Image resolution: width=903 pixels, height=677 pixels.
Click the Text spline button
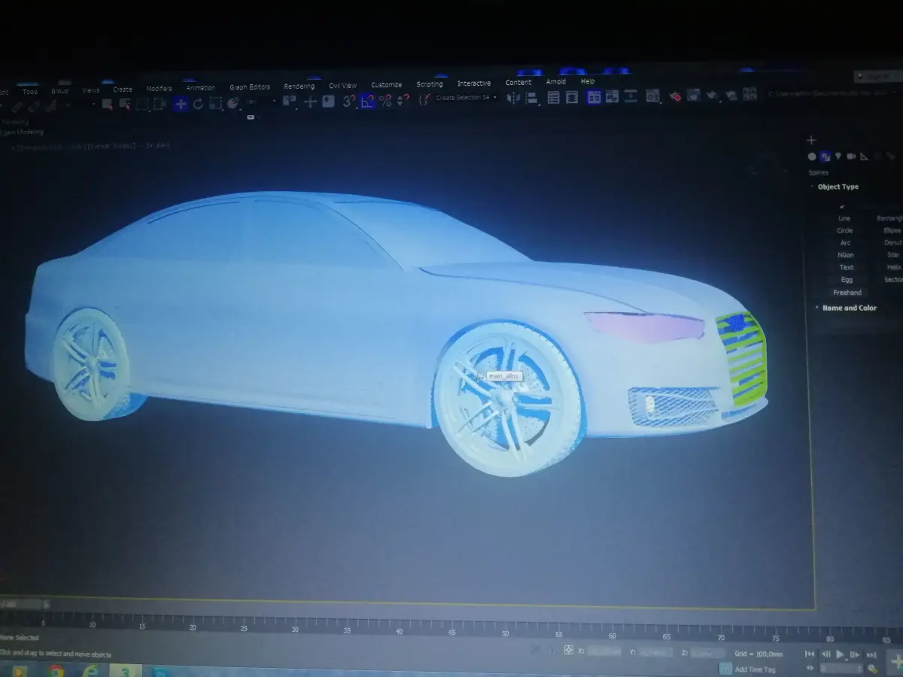click(x=846, y=267)
